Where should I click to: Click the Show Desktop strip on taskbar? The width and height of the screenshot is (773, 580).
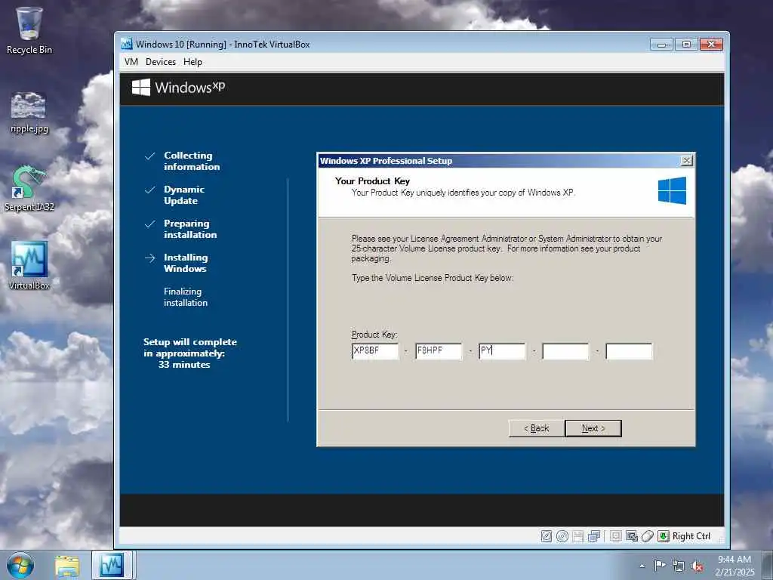[768, 565]
